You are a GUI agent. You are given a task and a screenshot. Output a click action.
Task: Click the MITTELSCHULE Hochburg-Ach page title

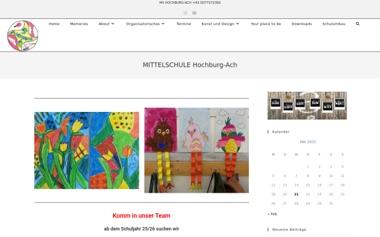pos(190,65)
